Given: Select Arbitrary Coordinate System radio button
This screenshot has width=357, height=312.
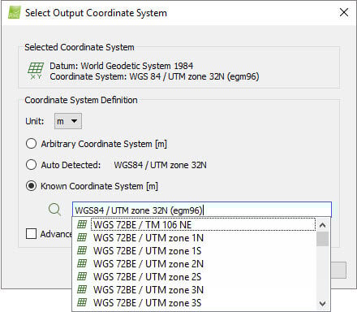Looking at the screenshot, I should pyautogui.click(x=31, y=144).
